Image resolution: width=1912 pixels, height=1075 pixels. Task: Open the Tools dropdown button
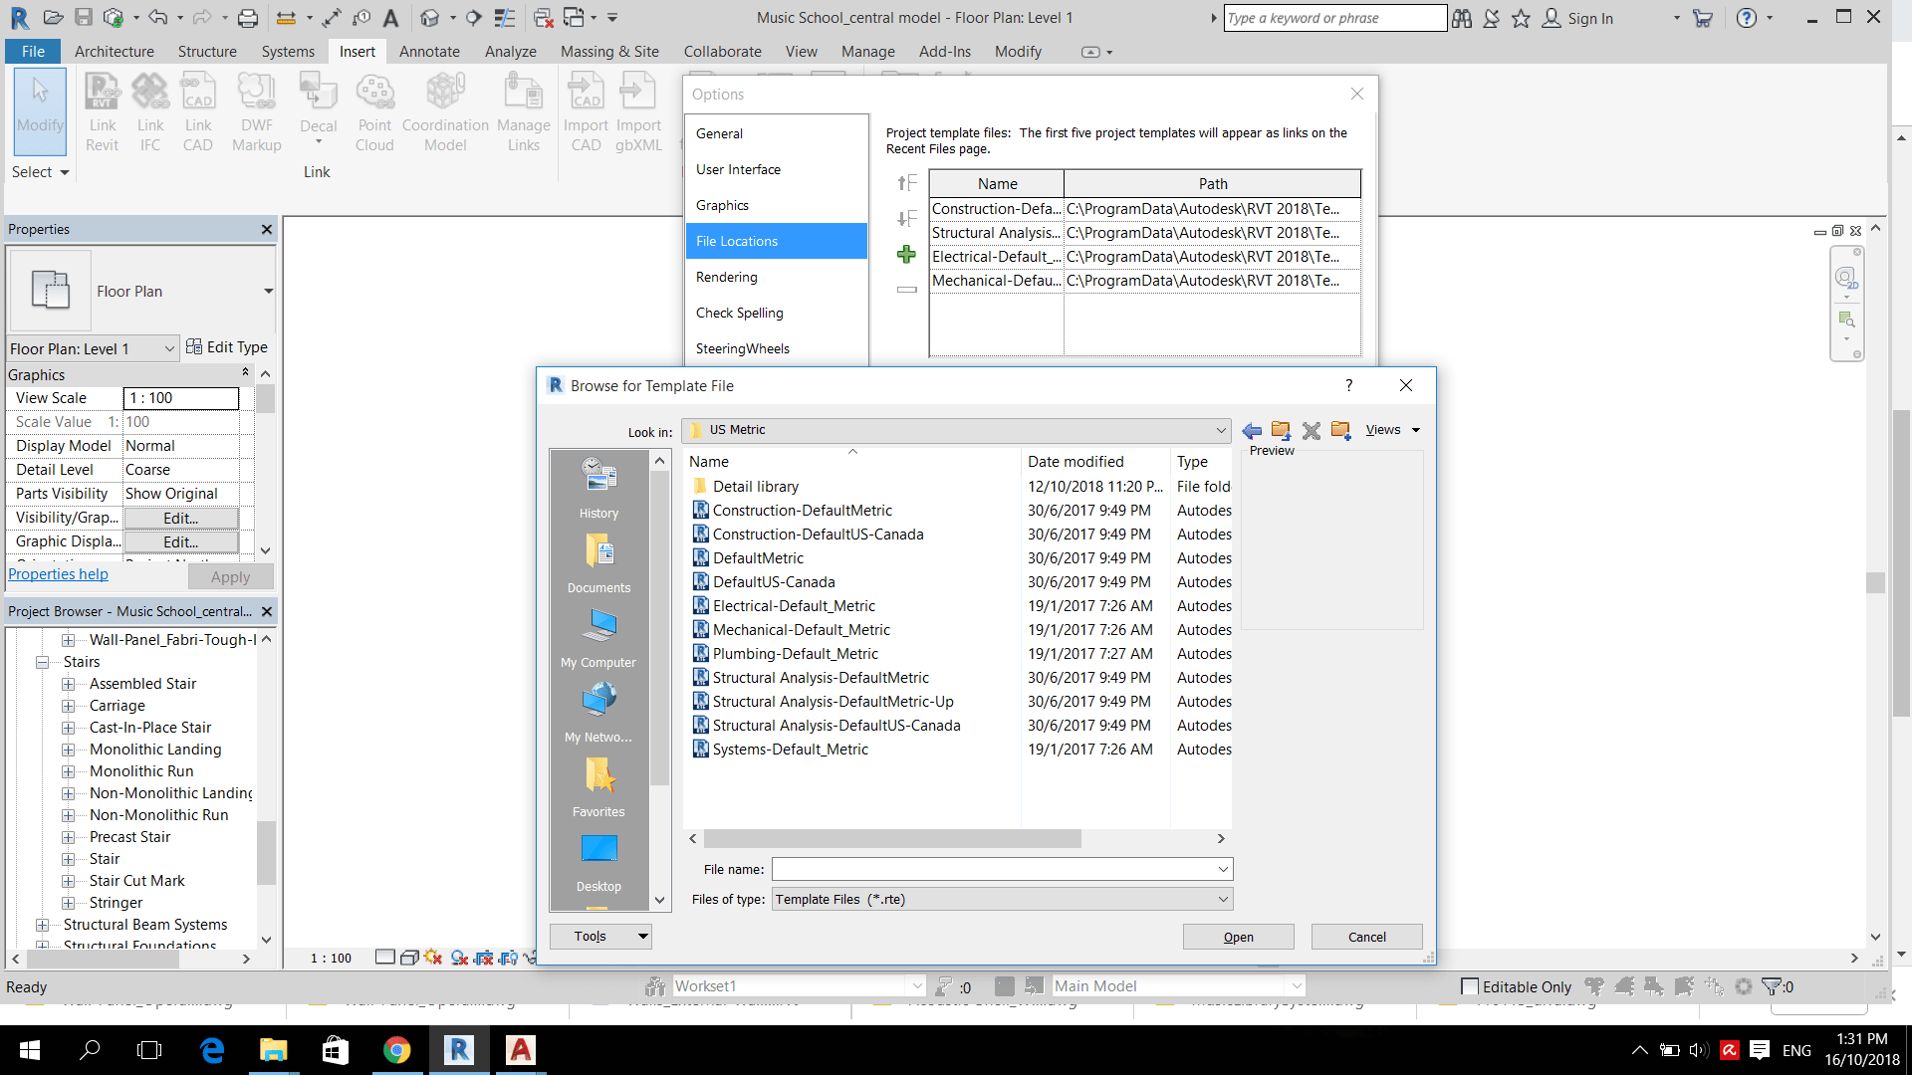[x=600, y=936]
